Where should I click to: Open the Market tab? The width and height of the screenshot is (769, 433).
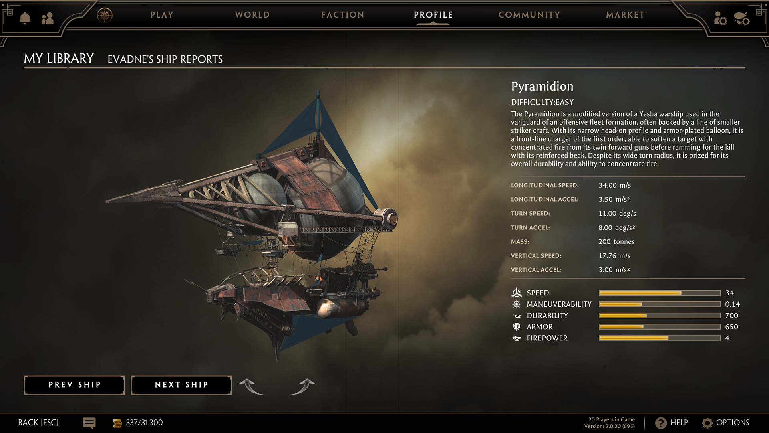point(625,15)
